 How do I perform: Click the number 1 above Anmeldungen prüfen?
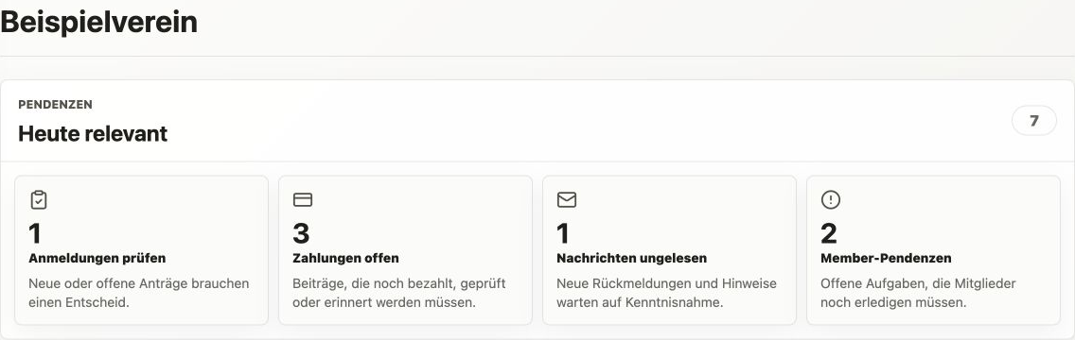tap(35, 234)
